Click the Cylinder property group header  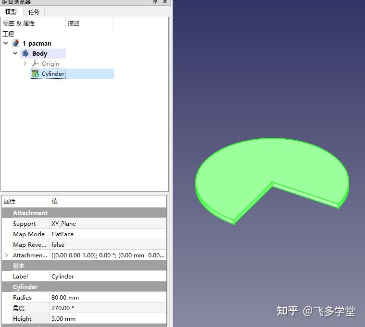pyautogui.click(x=84, y=287)
